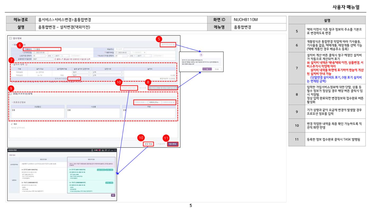Open the 감면사유 dropdown in U+ TV row
This screenshot has width=371, height=209.
pos(108,75)
